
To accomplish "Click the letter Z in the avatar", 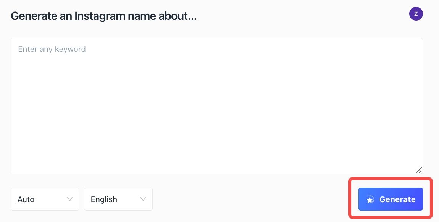I will [416, 14].
